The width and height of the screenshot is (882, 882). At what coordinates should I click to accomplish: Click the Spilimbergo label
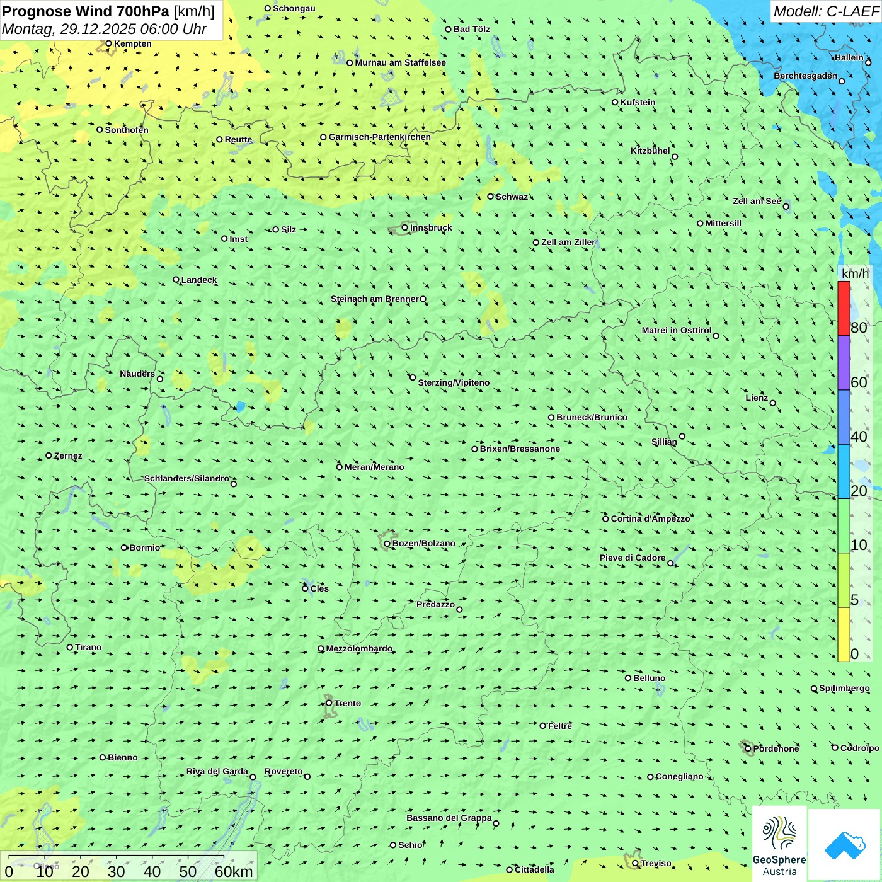[844, 688]
